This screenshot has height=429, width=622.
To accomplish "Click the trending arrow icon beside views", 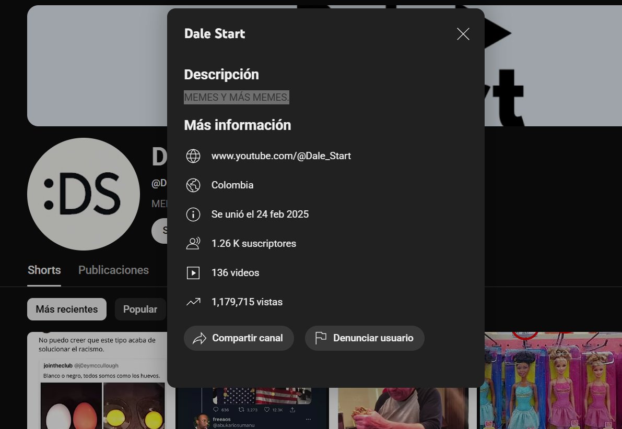I will [193, 302].
